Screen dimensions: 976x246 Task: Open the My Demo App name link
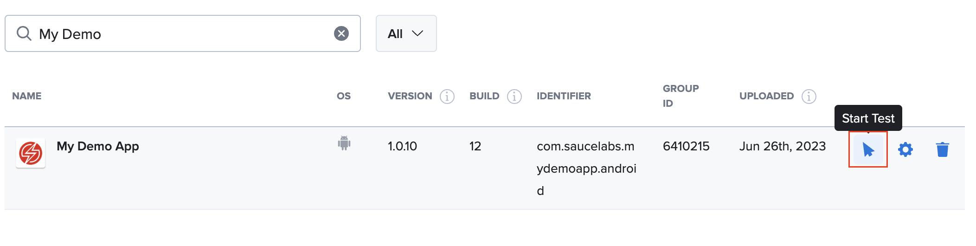click(x=97, y=146)
